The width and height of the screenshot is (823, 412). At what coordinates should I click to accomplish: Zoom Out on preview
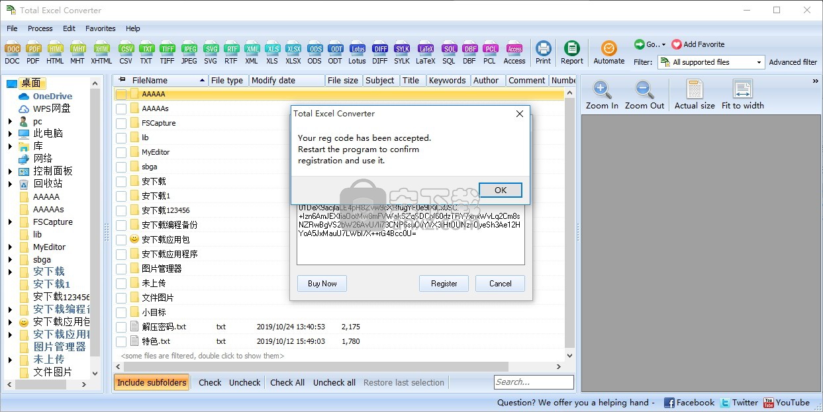click(645, 95)
